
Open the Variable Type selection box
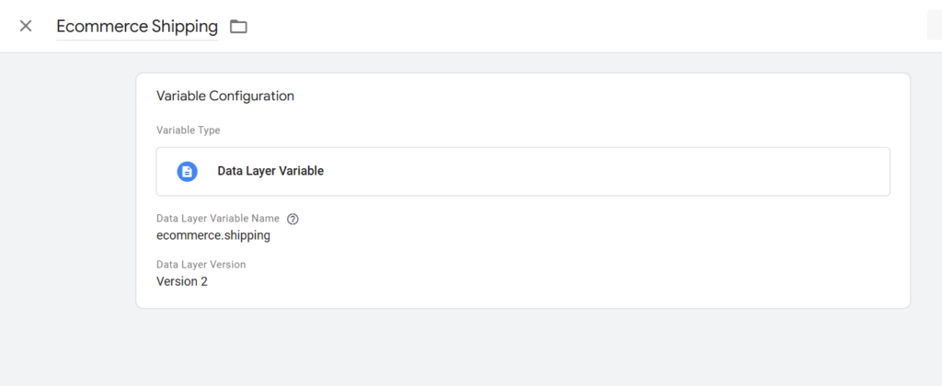(523, 171)
